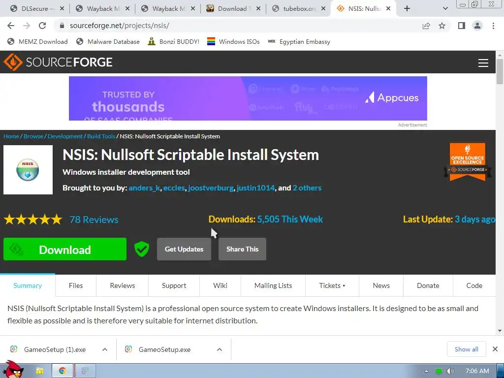Open joostverburg author profile
Image resolution: width=504 pixels, height=378 pixels.
click(x=211, y=188)
